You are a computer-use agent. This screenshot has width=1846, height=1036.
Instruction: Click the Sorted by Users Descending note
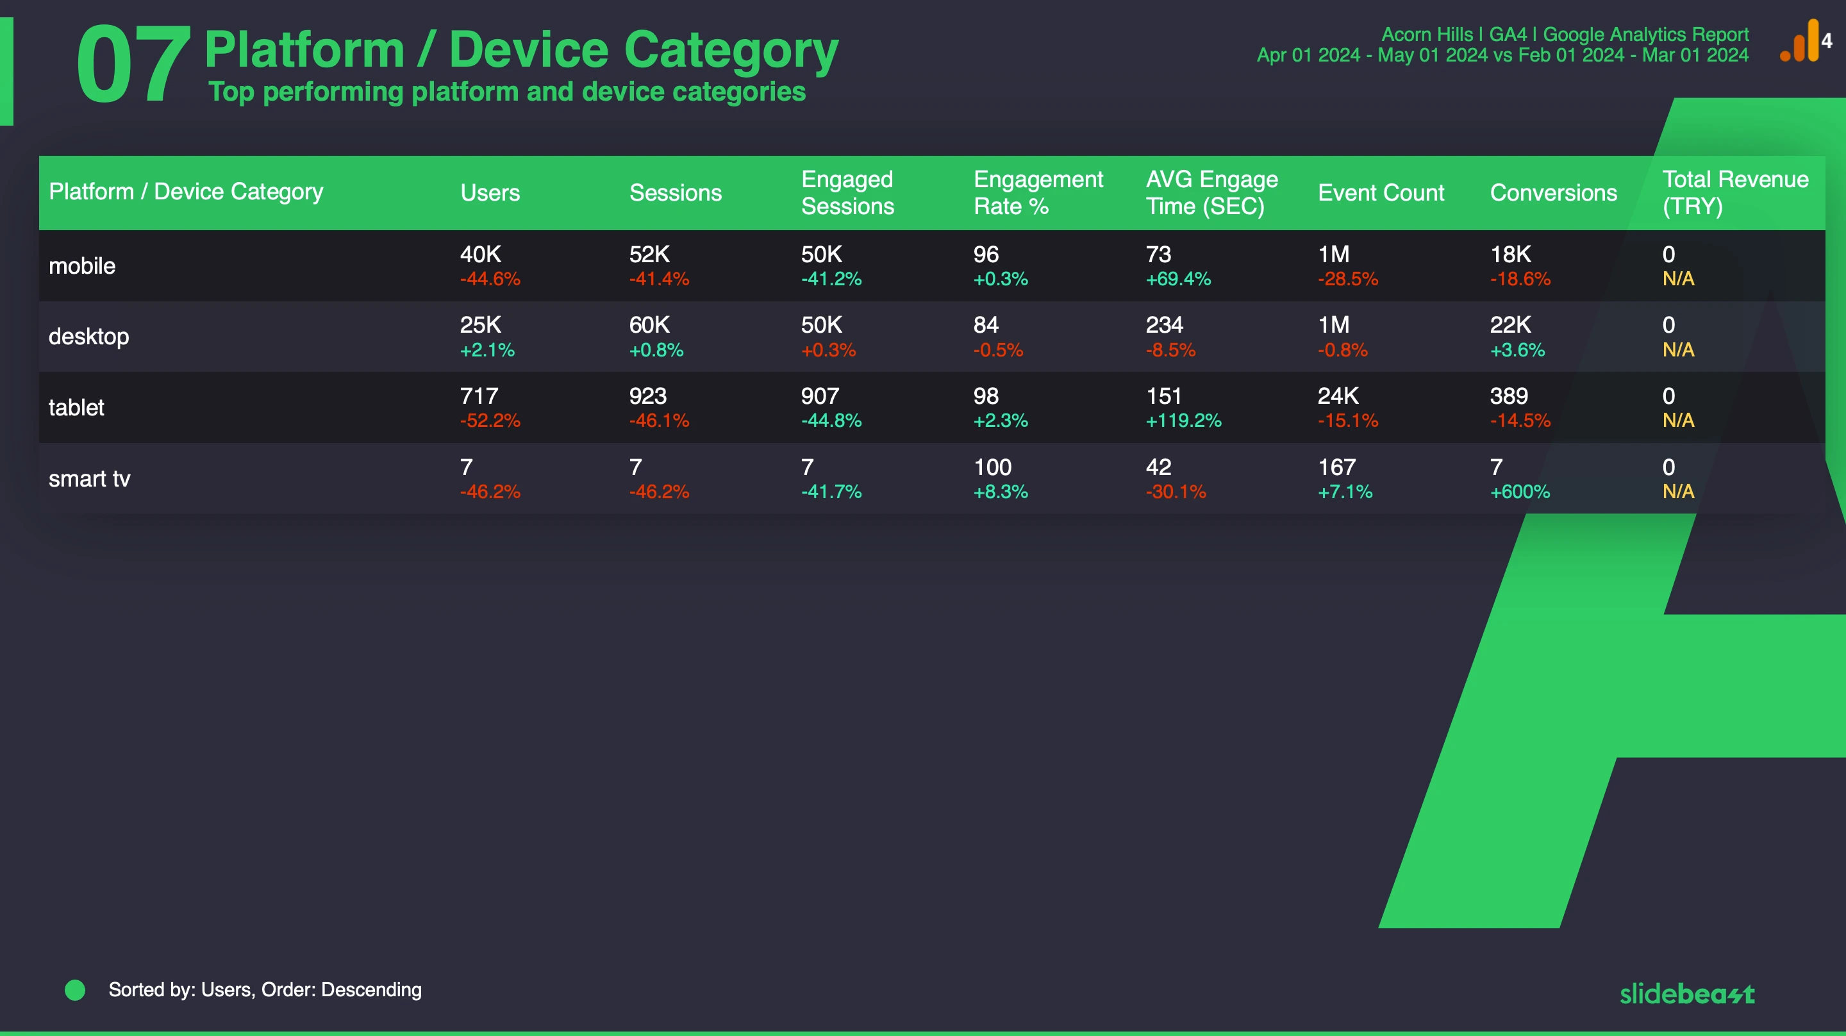coord(265,990)
